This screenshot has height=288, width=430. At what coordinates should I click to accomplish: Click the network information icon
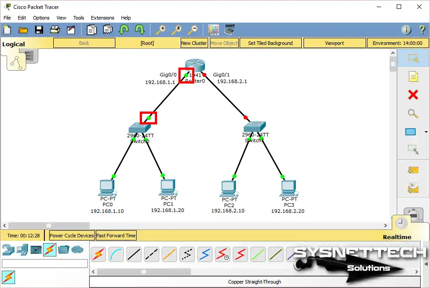pos(406,30)
